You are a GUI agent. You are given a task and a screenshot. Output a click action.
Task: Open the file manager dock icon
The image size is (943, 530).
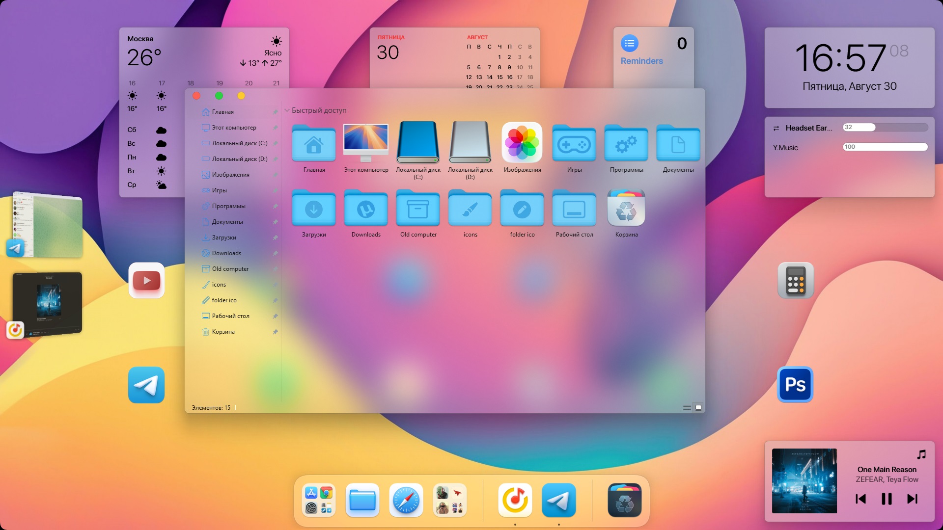(362, 500)
